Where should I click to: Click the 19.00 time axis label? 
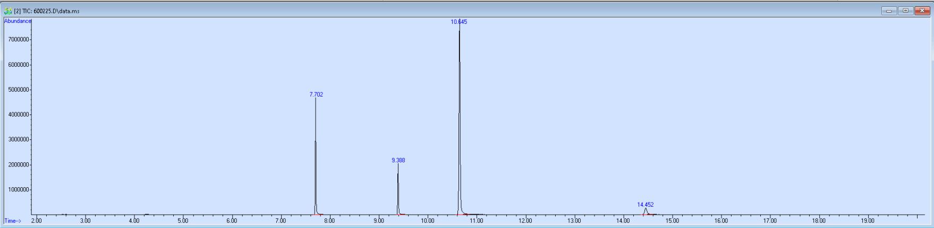coord(868,221)
